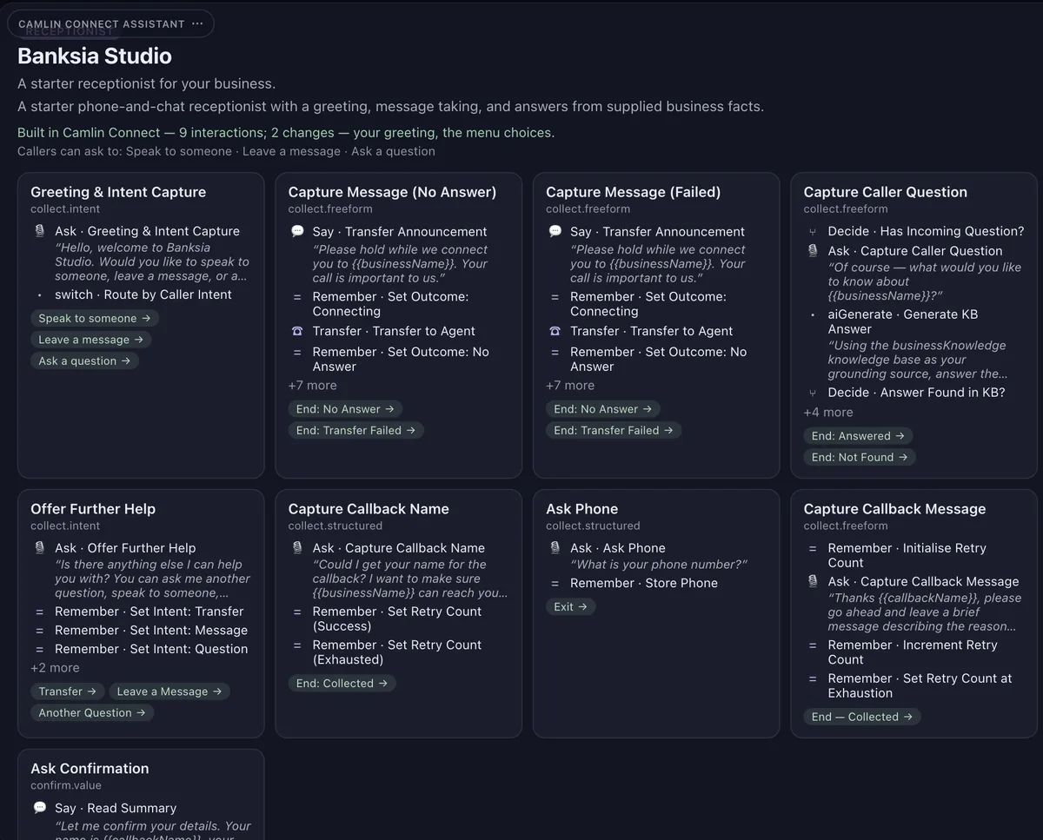The width and height of the screenshot is (1043, 840).
Task: Open the Capture Callback Name card title
Action: coord(369,509)
